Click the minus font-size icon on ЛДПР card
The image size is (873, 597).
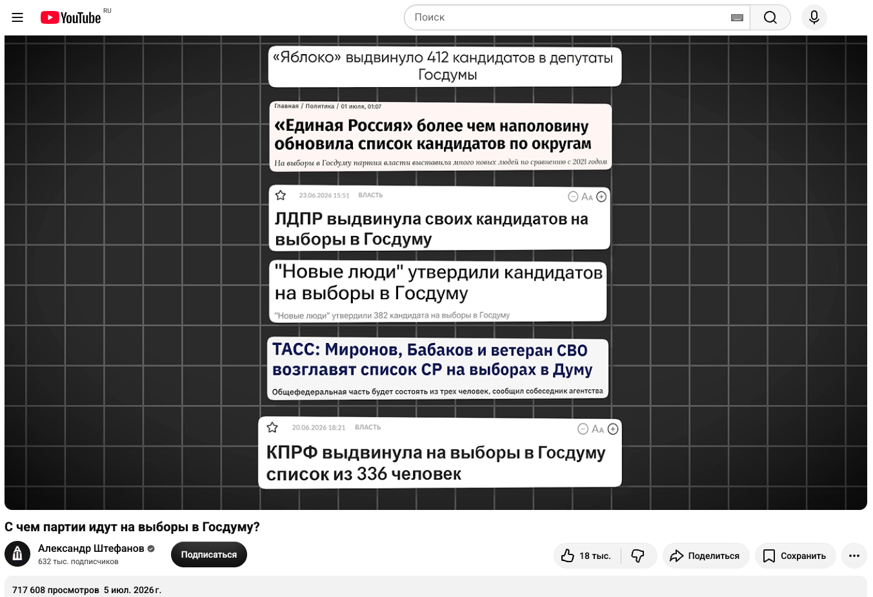coord(573,197)
